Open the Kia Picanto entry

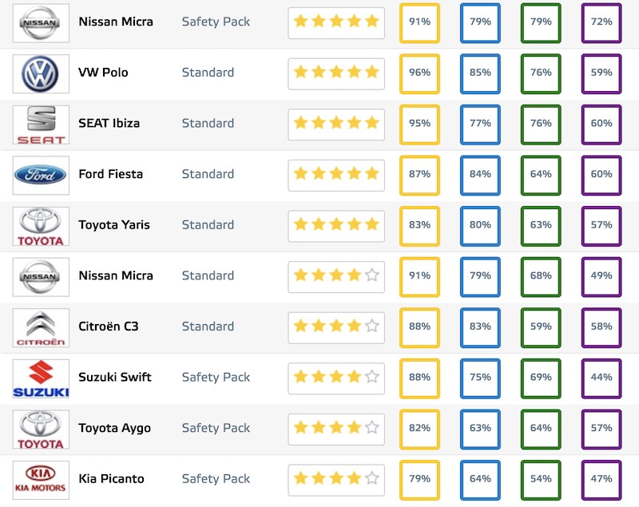tap(111, 478)
